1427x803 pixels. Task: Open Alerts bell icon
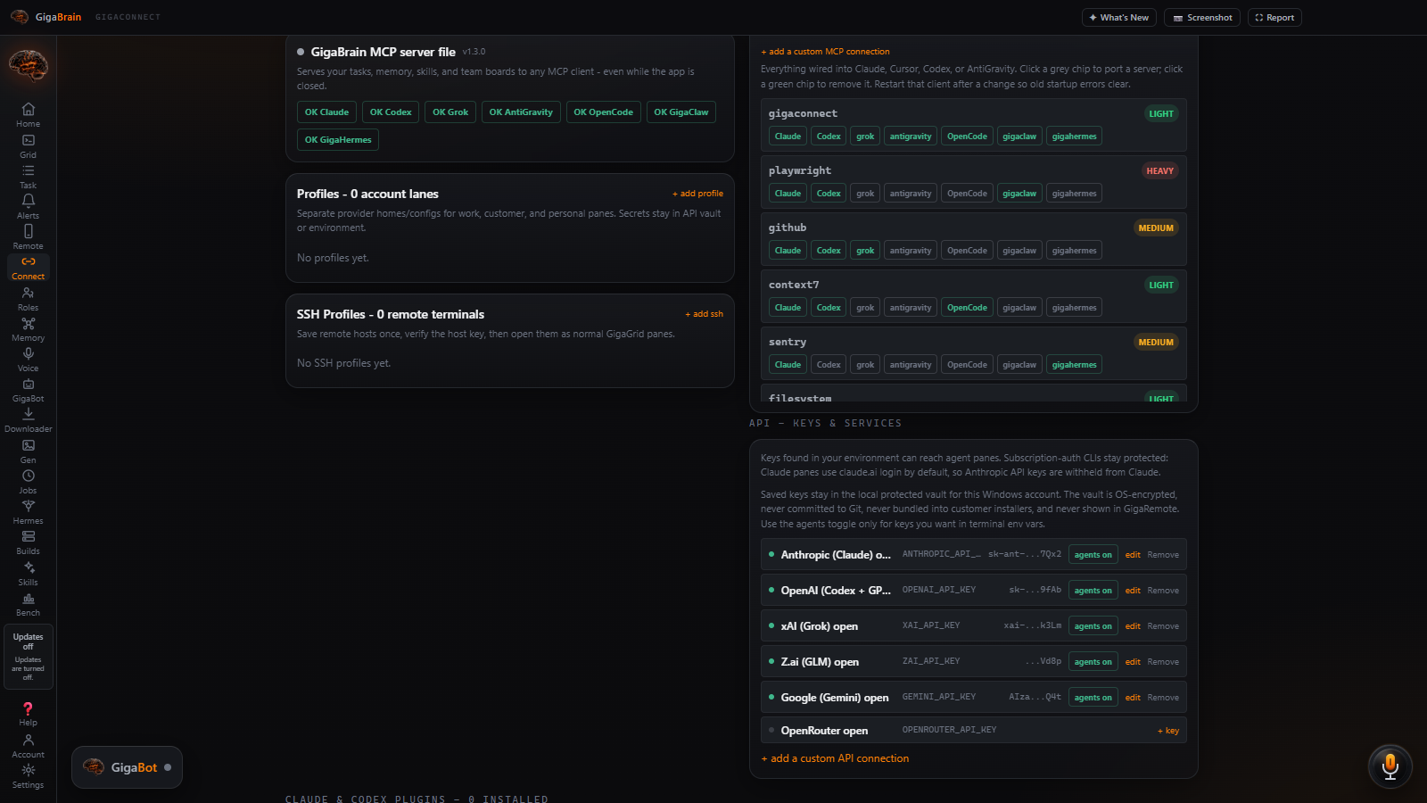[x=28, y=207]
